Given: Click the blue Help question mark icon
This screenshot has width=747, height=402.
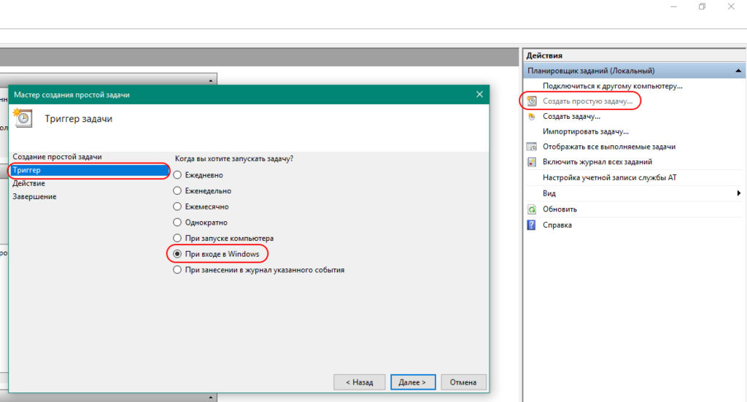Looking at the screenshot, I should 532,225.
